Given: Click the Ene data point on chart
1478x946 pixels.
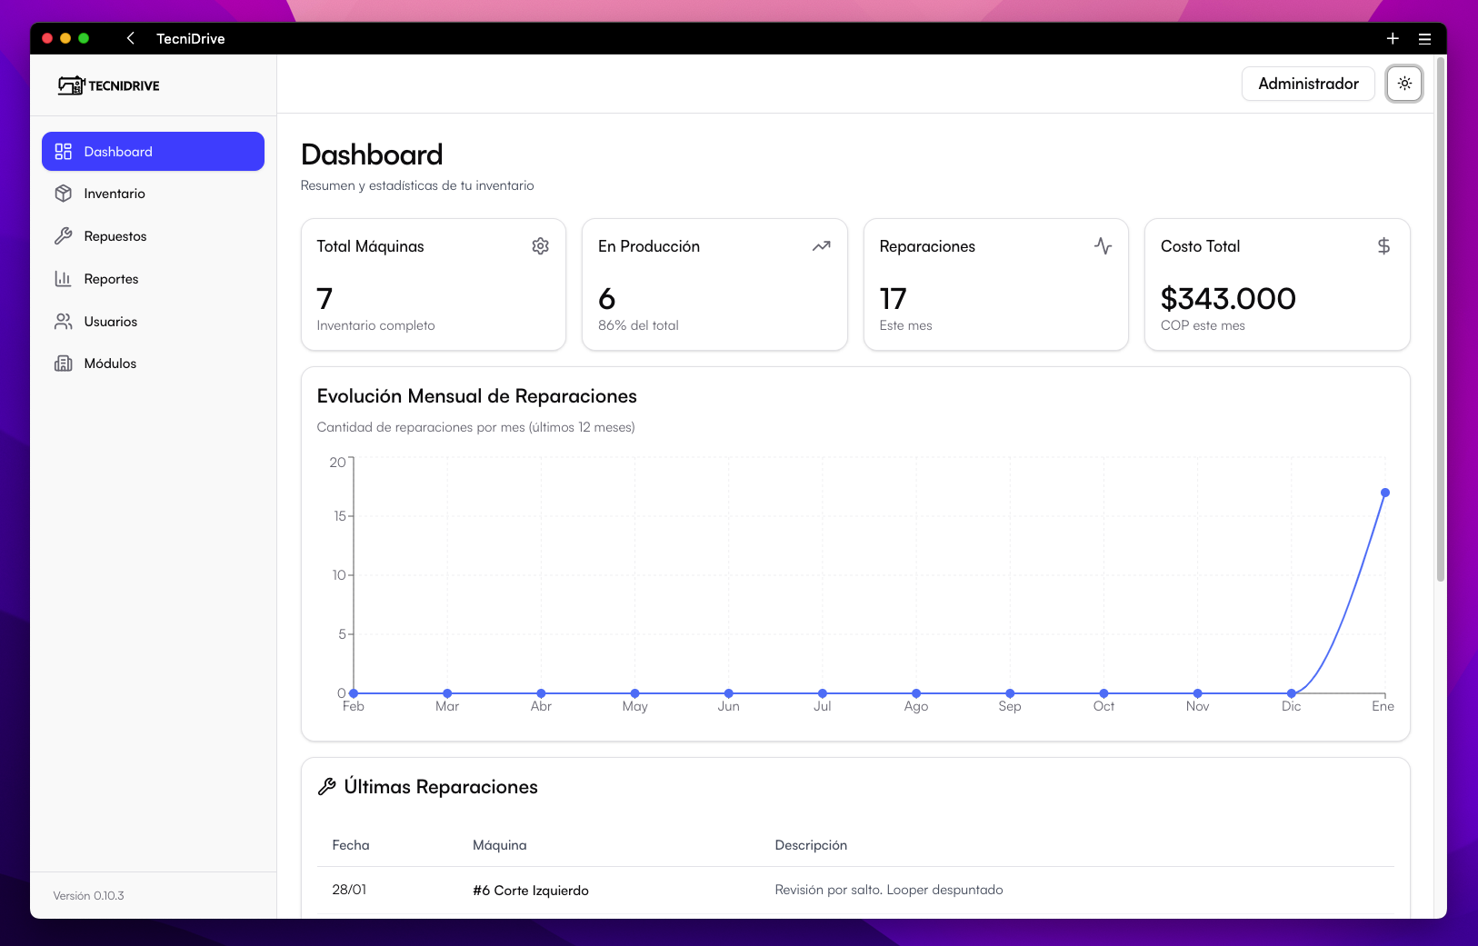Looking at the screenshot, I should 1384,493.
